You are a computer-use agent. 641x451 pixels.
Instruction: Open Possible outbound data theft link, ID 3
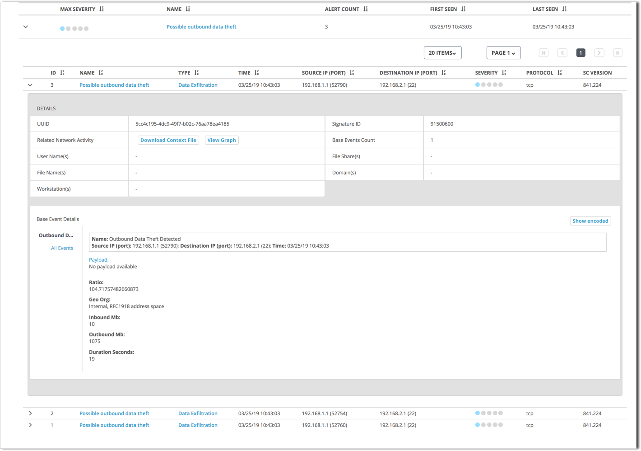(x=114, y=85)
